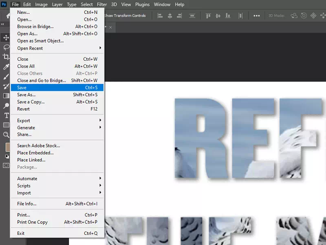The image size is (326, 245).
Task: Choose Revert menu item
Action: click(x=57, y=109)
